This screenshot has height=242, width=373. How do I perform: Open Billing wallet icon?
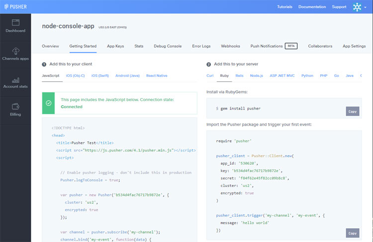(15, 107)
